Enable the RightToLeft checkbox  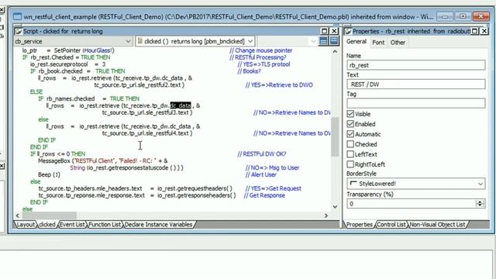tap(350, 164)
